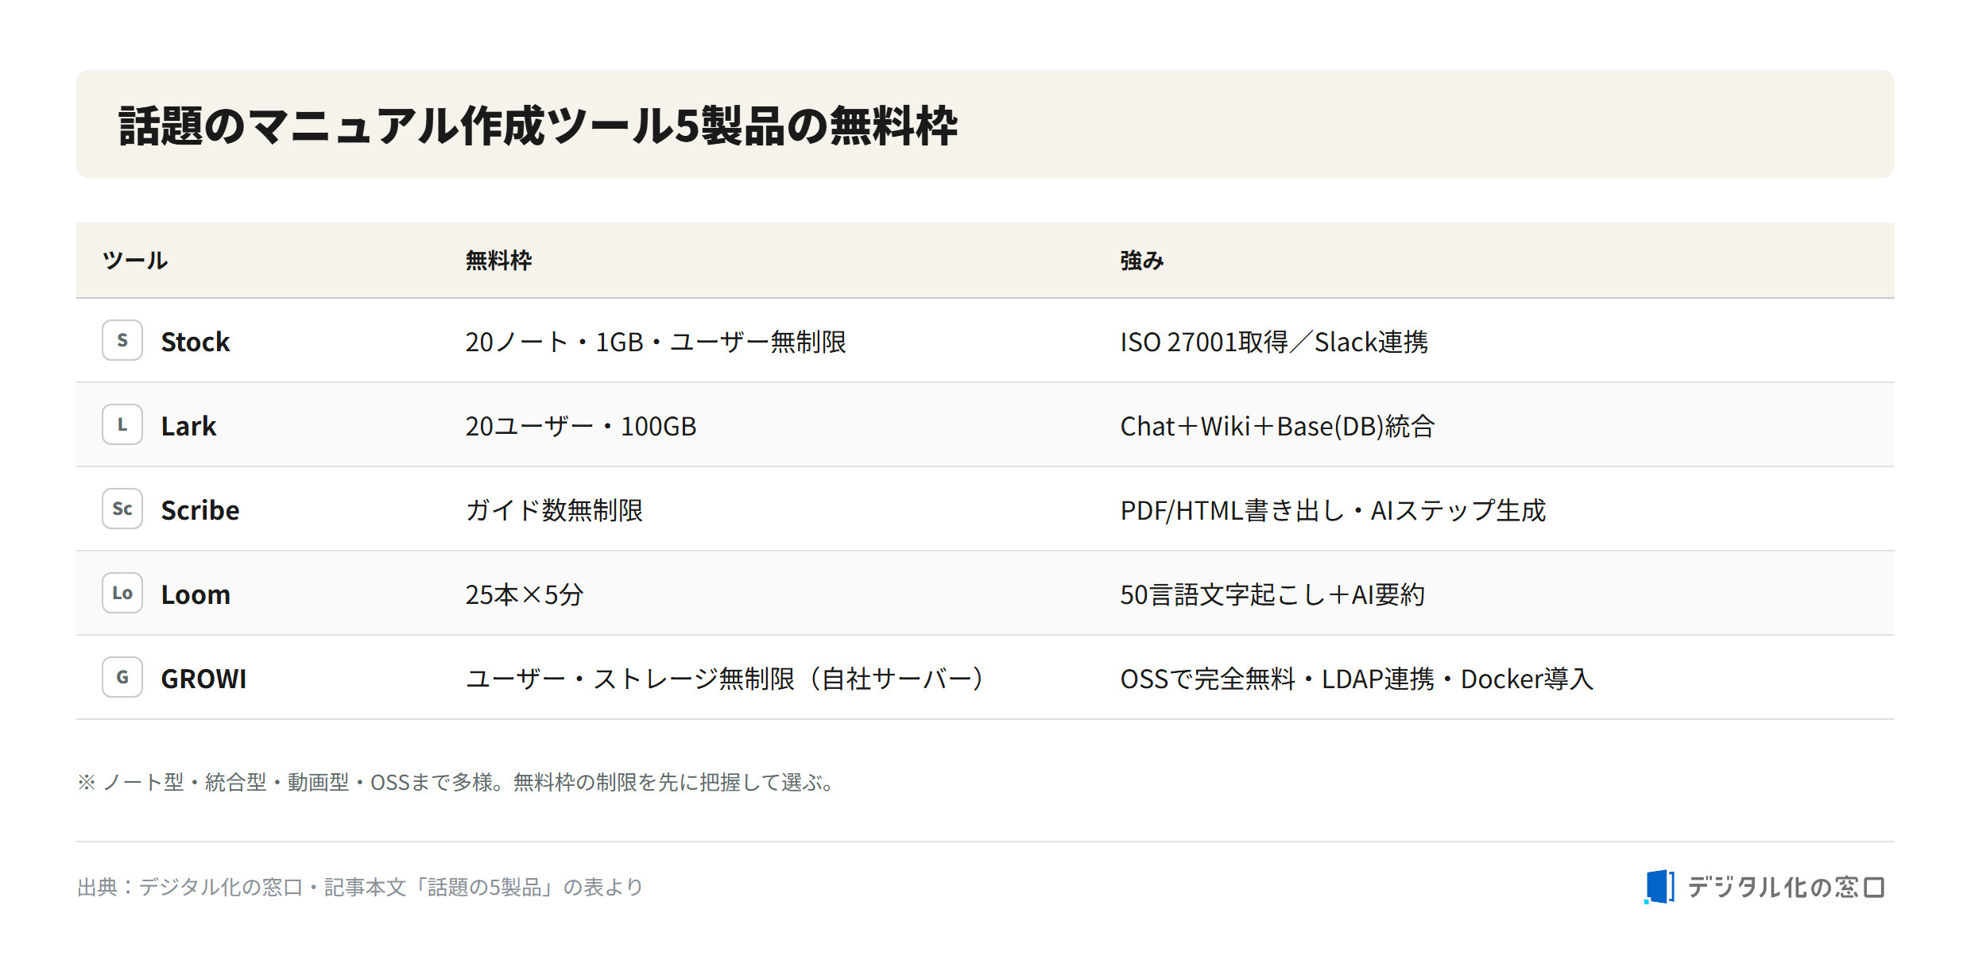Select the tool name Scribe
1971x979 pixels.
[x=200, y=510]
